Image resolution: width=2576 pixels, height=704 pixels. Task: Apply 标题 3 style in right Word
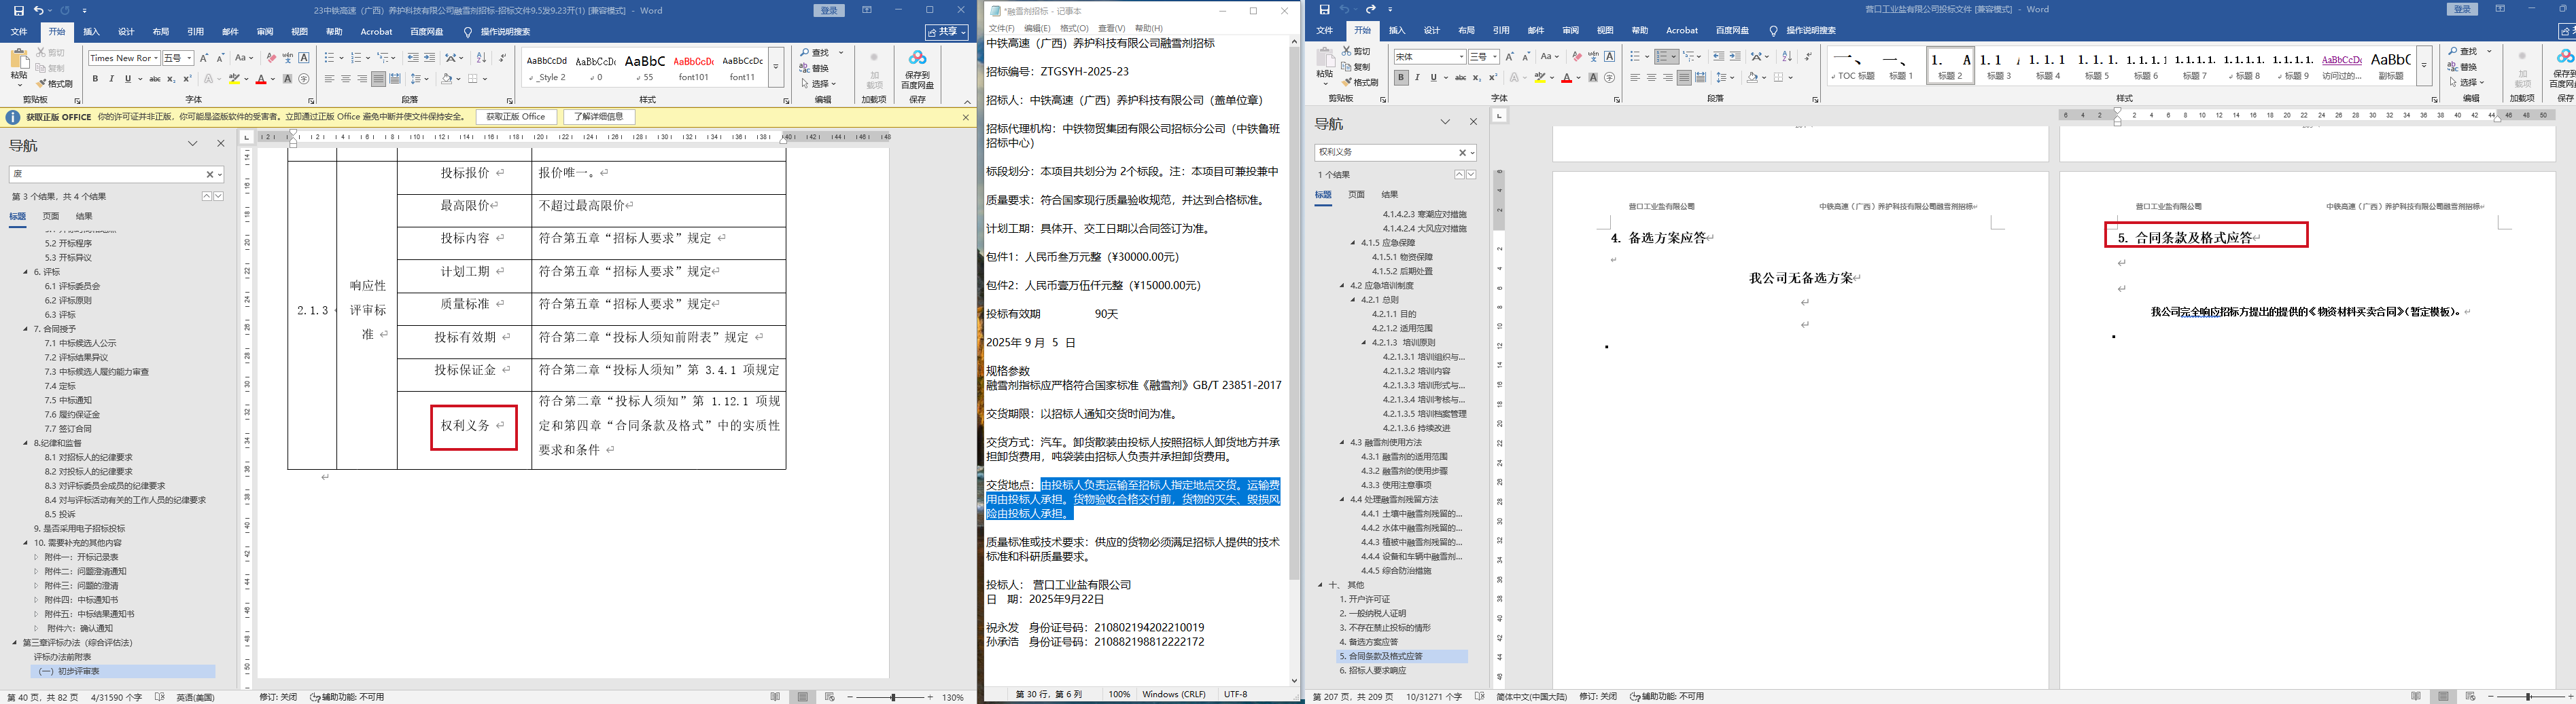click(x=1999, y=66)
